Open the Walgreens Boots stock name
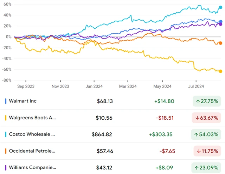This screenshot has width=225, height=174. (x=33, y=118)
